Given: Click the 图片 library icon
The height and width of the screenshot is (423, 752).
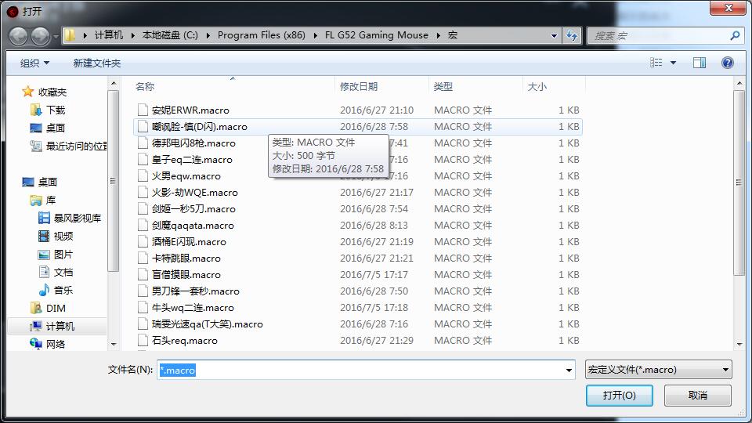Looking at the screenshot, I should click(44, 254).
